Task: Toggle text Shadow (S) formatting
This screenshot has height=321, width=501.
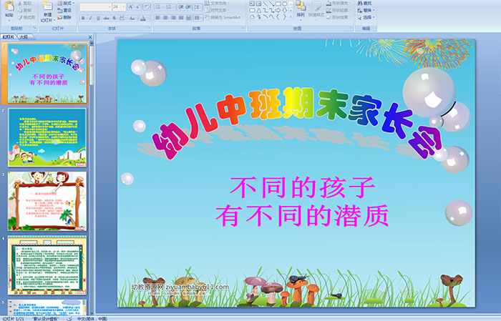Action: [x=114, y=18]
